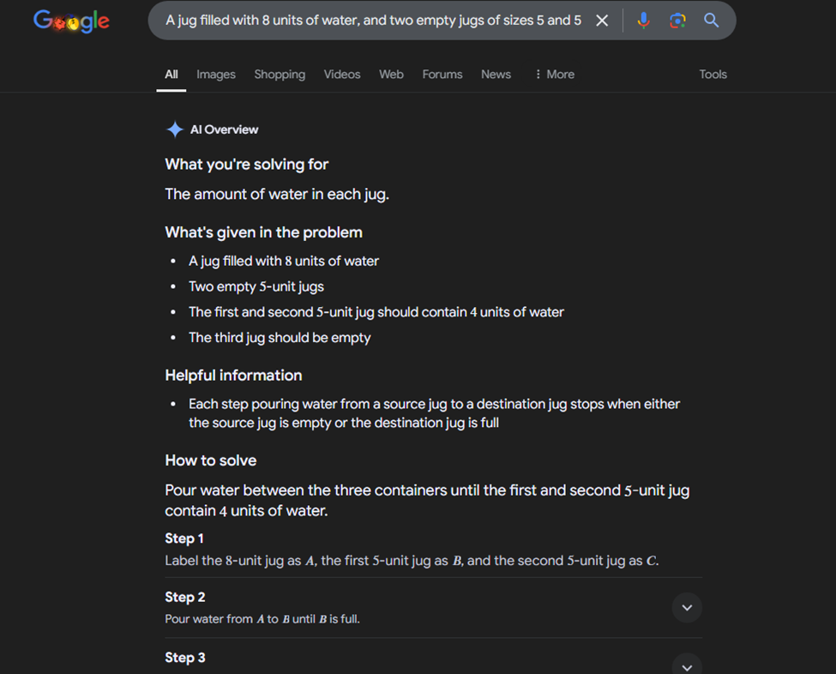Select the News tab
This screenshot has height=674, width=836.
(496, 75)
